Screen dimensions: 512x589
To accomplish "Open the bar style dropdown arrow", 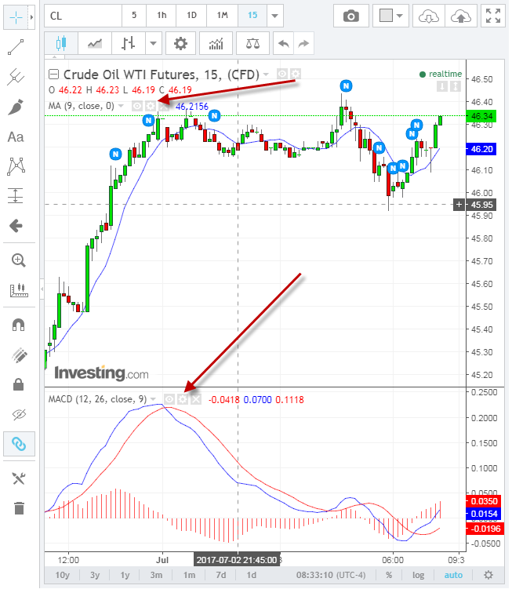I will (154, 44).
